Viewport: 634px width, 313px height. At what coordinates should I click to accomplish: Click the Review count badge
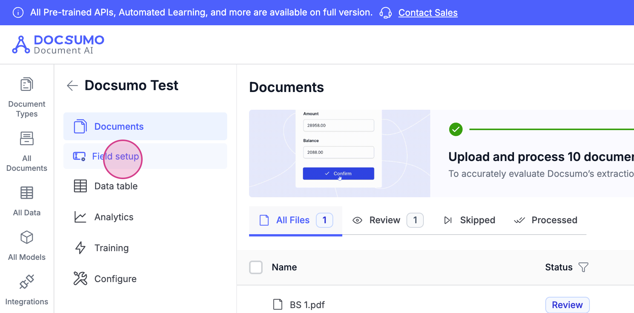[x=415, y=220]
